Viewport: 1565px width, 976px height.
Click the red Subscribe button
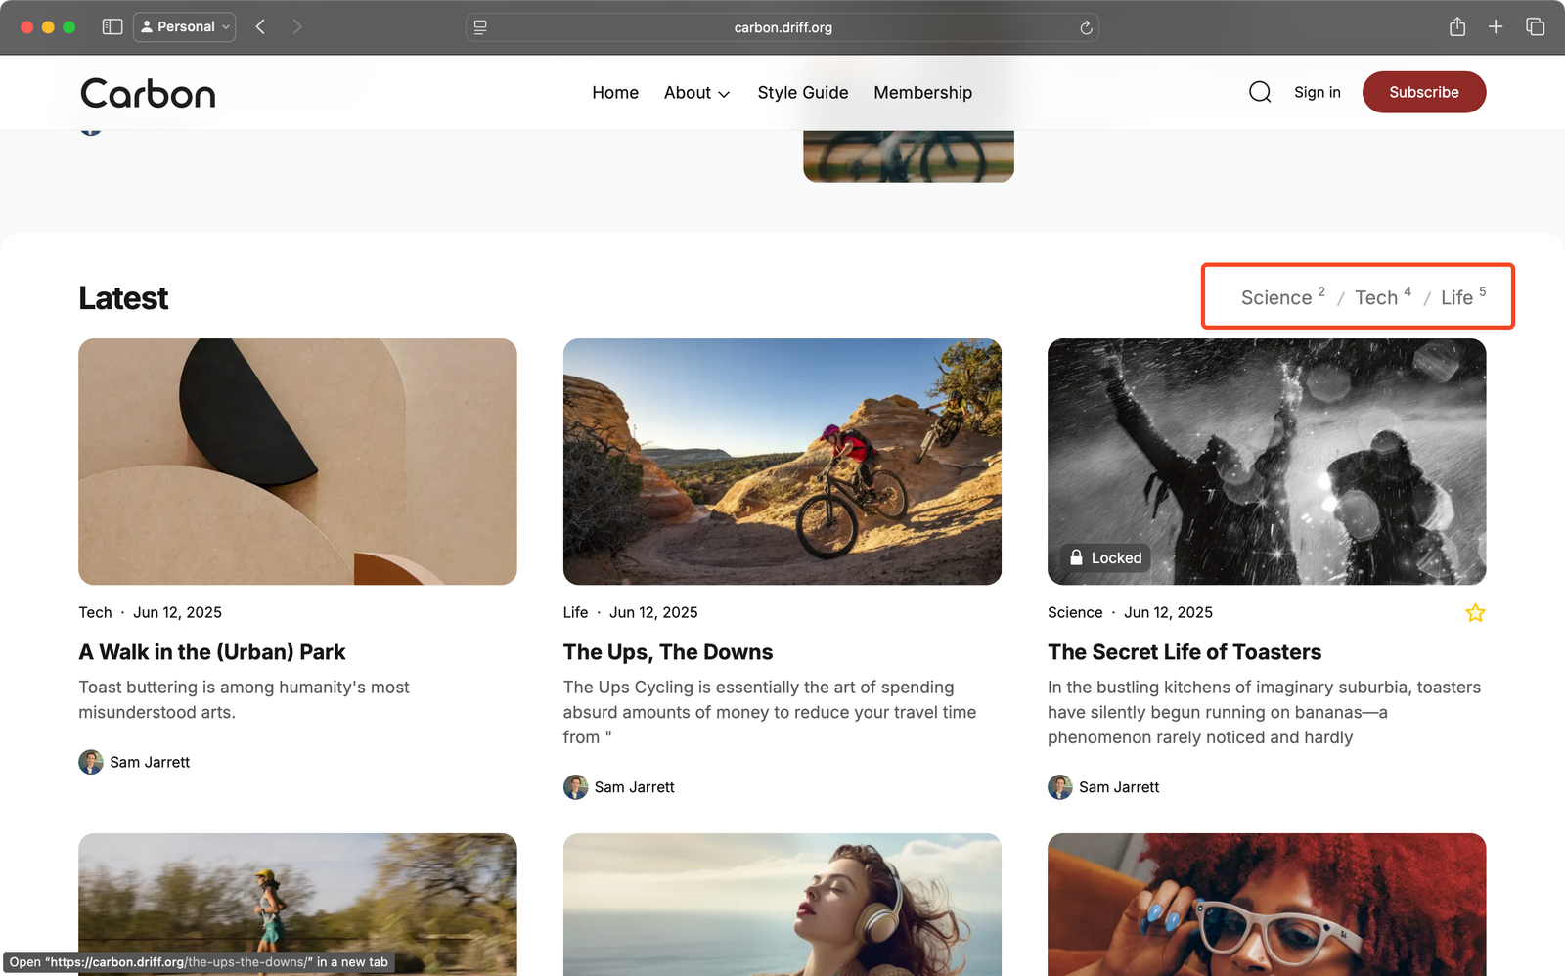tap(1424, 92)
